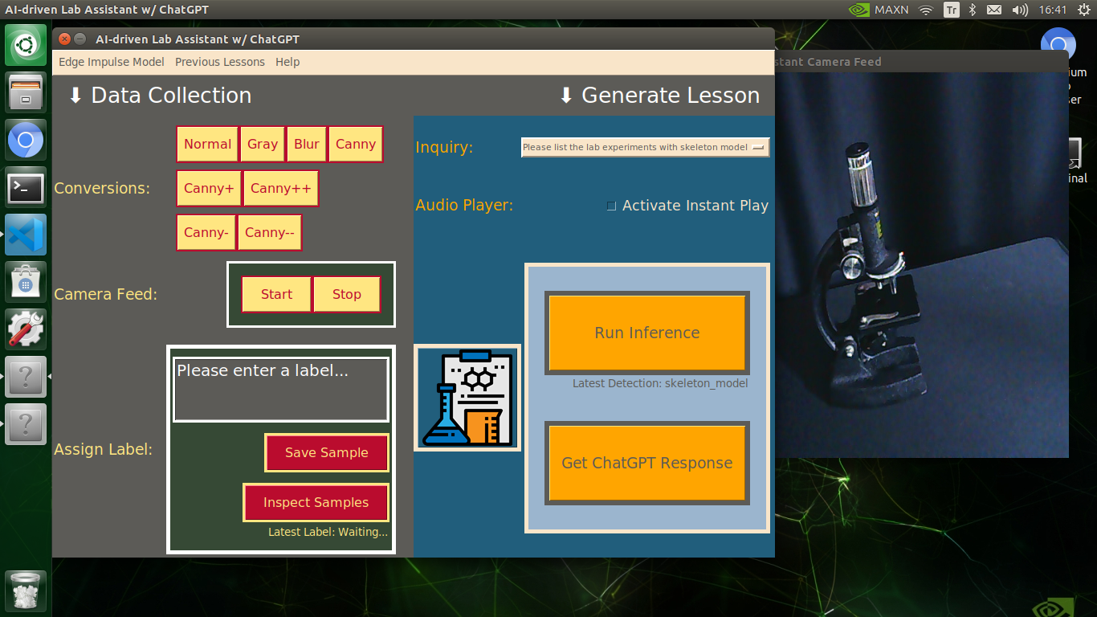Apply the Gray conversion

tap(263, 144)
